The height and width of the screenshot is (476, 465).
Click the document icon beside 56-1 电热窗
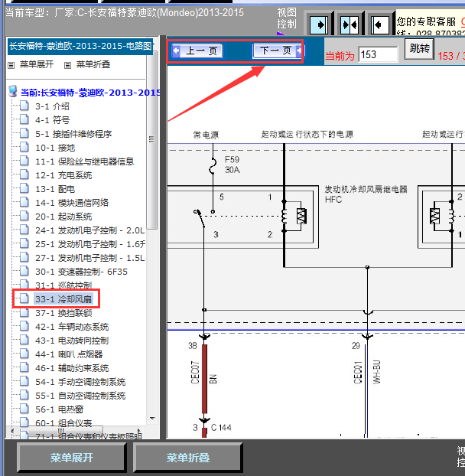24,409
